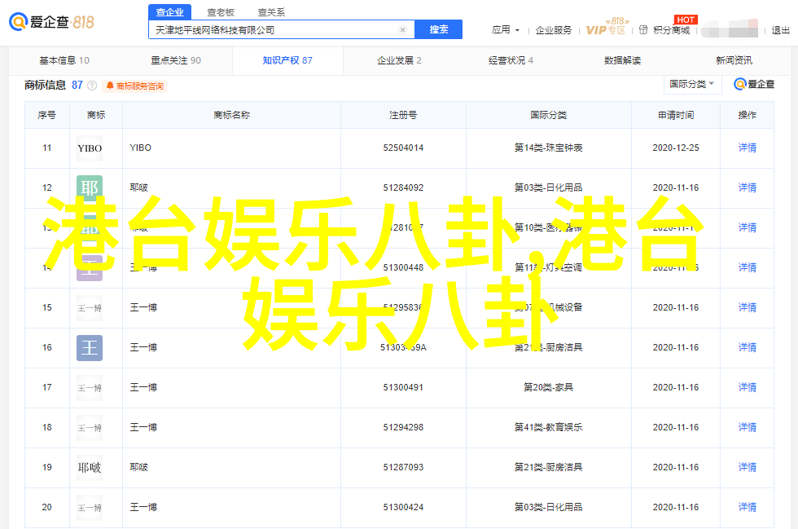Open 详情 for registration 51300491
This screenshot has width=798, height=529.
[x=748, y=387]
